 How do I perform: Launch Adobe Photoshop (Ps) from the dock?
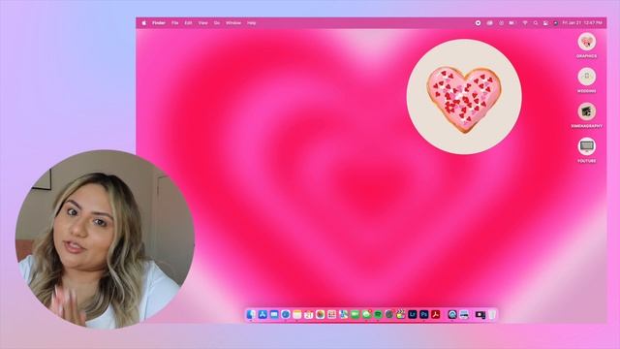point(424,314)
